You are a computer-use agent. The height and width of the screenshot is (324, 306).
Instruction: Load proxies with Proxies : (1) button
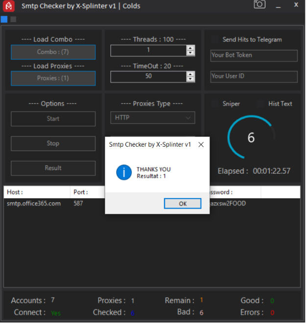point(53,79)
